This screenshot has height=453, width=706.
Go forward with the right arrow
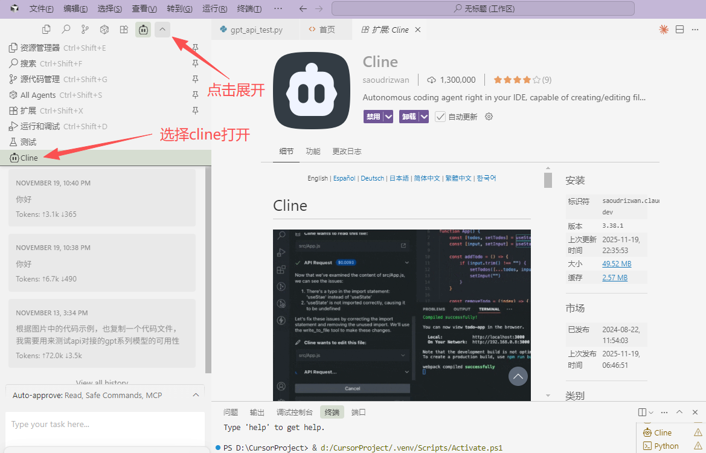(x=319, y=8)
